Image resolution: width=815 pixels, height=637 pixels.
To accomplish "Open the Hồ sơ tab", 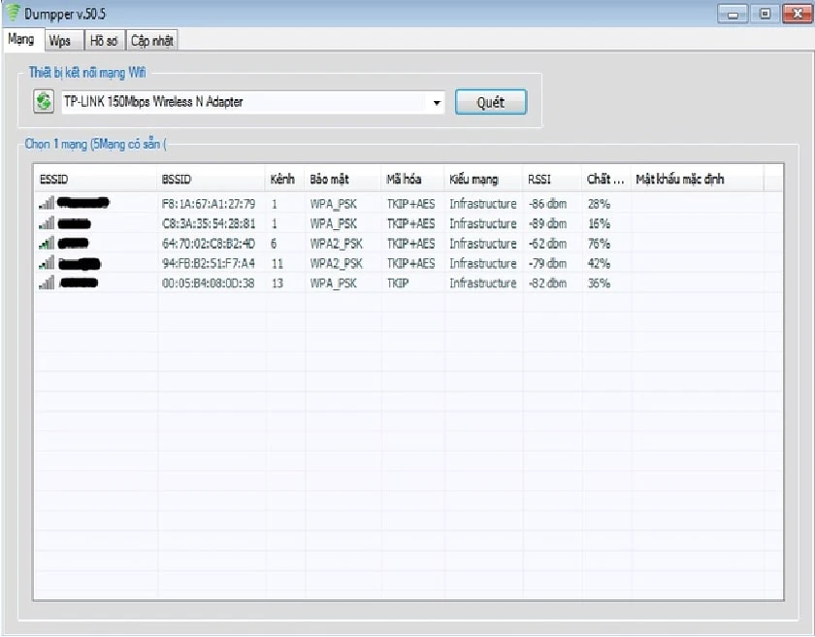I will click(105, 41).
